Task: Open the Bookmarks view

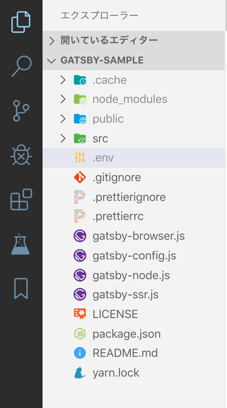Action: point(21,288)
